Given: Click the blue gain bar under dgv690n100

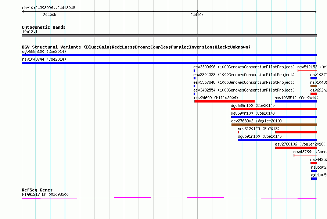Looking at the screenshot, I should click(x=274, y=117).
